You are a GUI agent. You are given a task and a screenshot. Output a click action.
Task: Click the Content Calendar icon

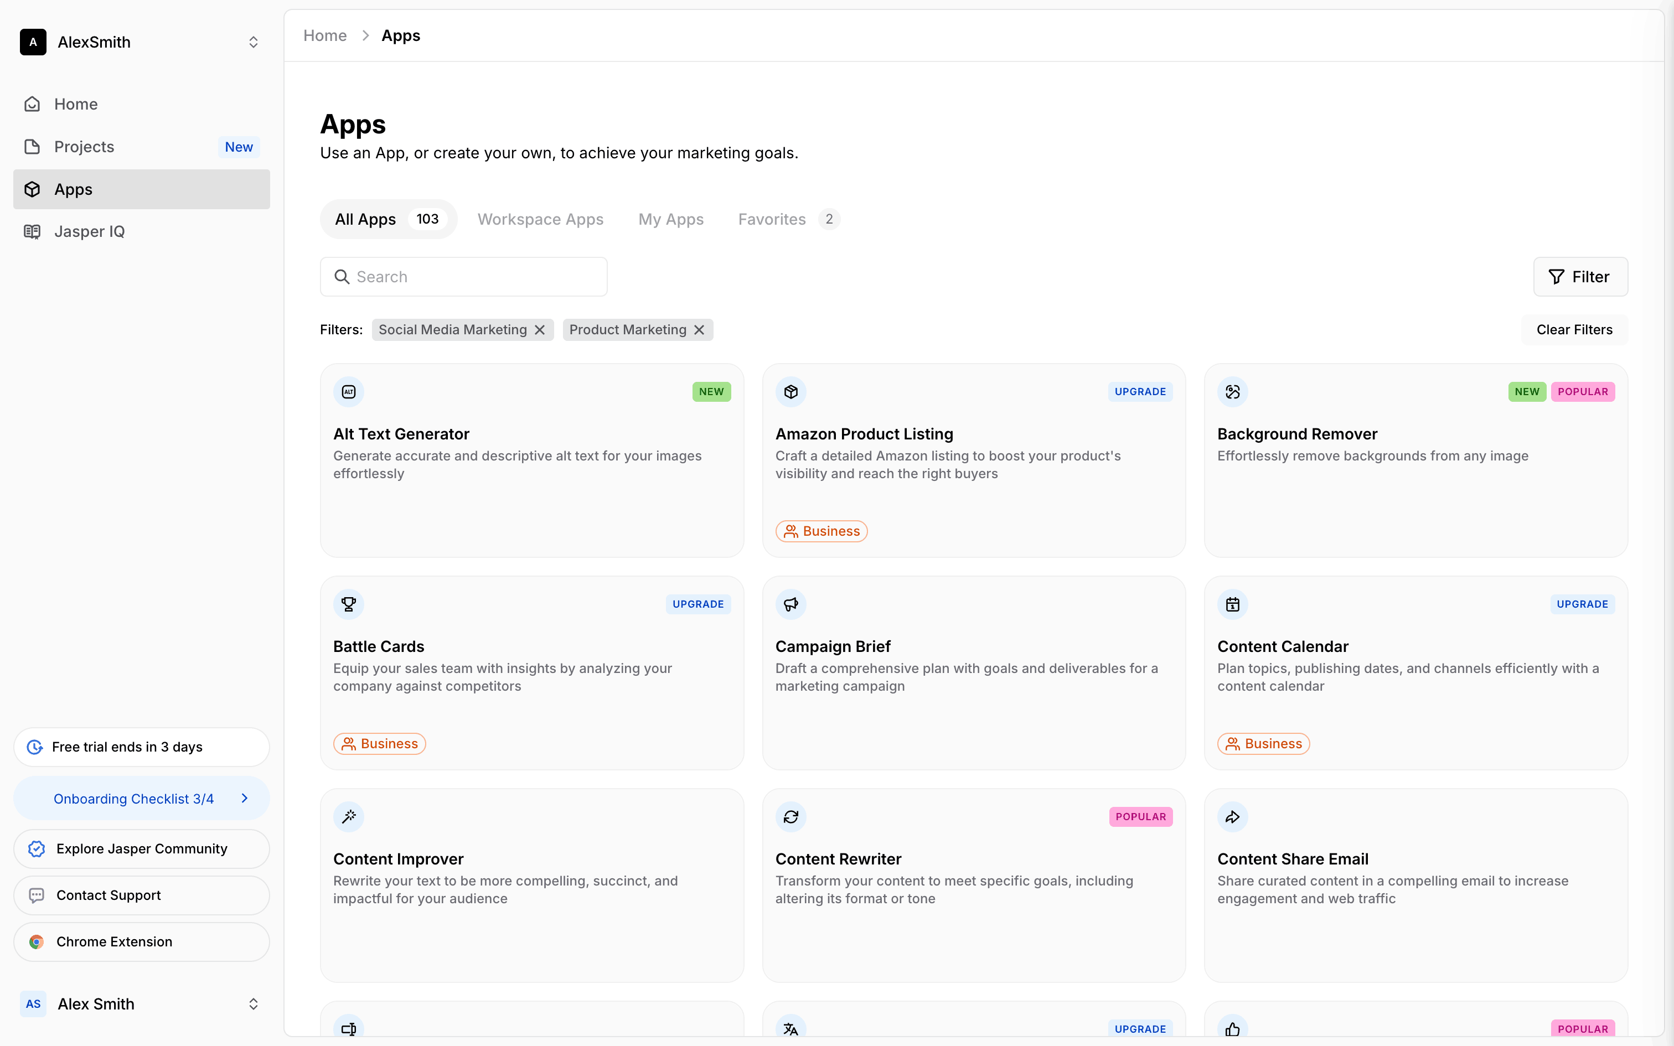(x=1232, y=604)
